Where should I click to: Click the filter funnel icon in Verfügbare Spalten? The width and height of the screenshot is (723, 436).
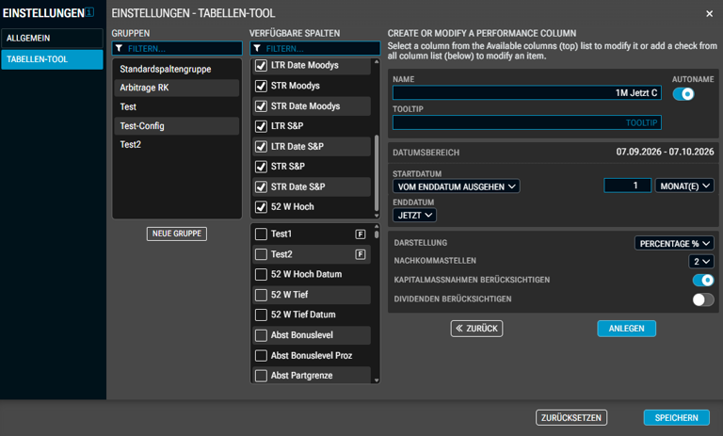257,48
